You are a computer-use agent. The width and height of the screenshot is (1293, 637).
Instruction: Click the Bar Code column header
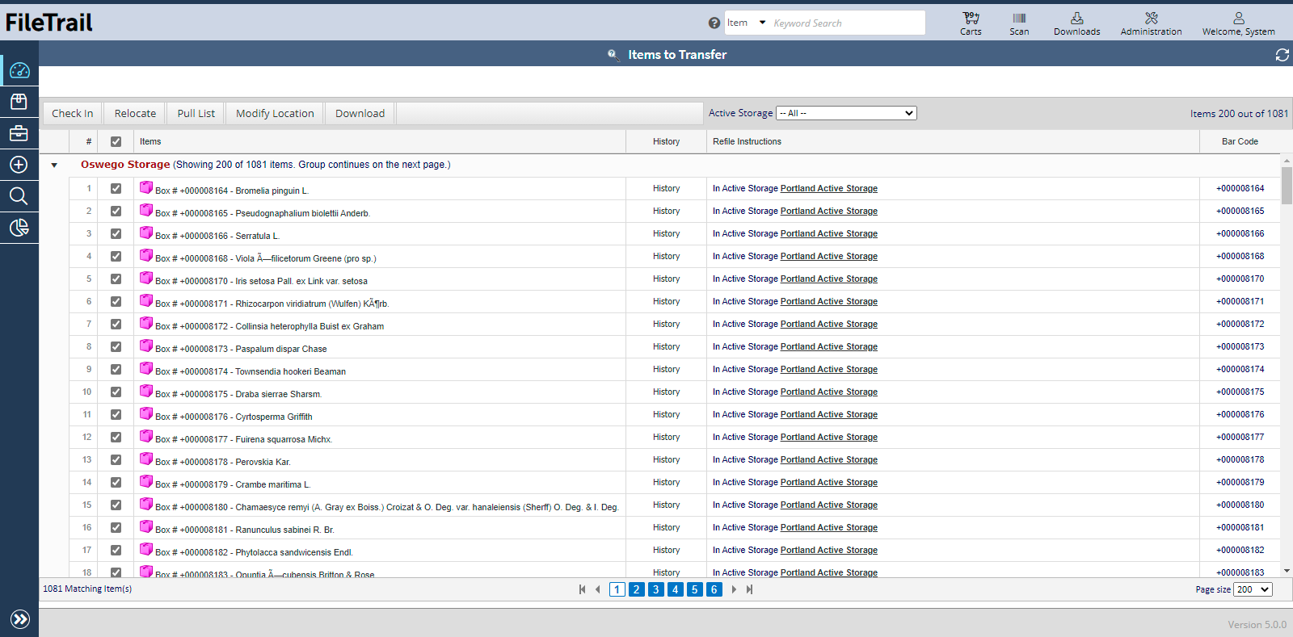[x=1240, y=141]
